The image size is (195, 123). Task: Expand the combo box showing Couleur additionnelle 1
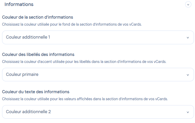98,37
